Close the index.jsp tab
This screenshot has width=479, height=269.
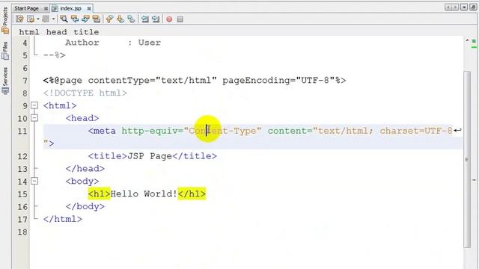click(89, 8)
